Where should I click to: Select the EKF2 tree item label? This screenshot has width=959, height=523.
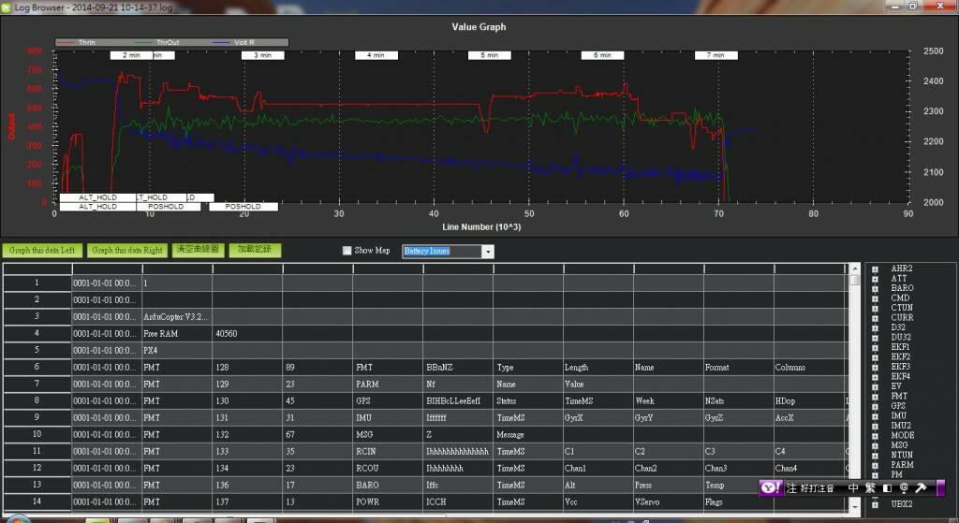900,356
